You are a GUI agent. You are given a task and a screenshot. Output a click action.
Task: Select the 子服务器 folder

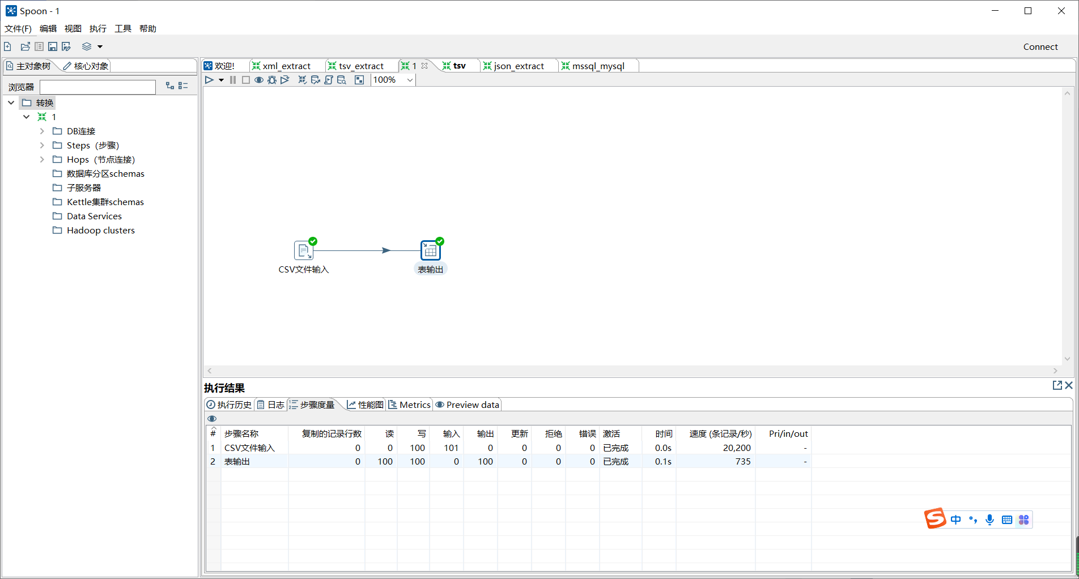[84, 188]
